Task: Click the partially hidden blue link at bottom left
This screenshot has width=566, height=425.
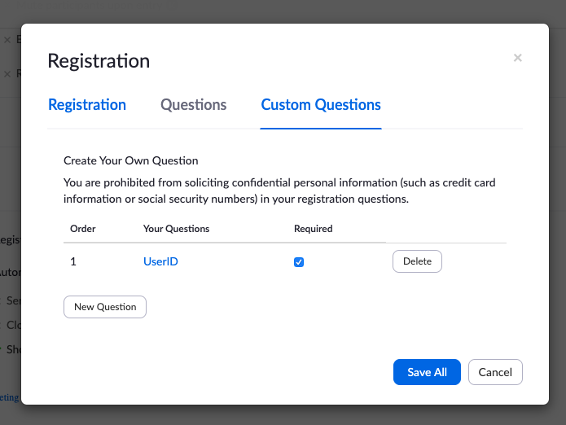Action: 9,398
